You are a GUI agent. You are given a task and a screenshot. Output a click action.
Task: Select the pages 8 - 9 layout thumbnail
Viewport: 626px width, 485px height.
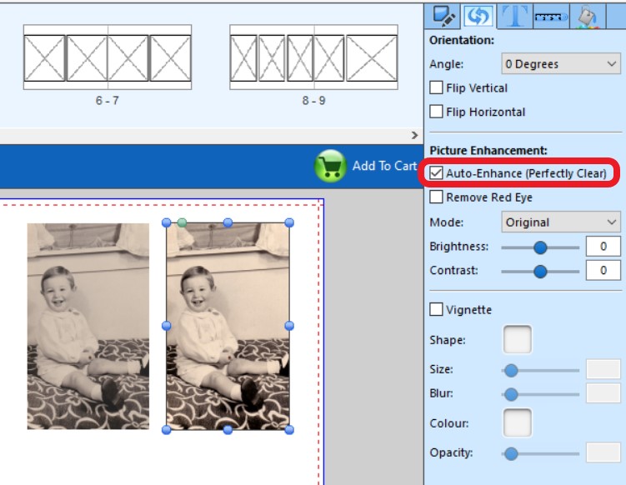[313, 57]
